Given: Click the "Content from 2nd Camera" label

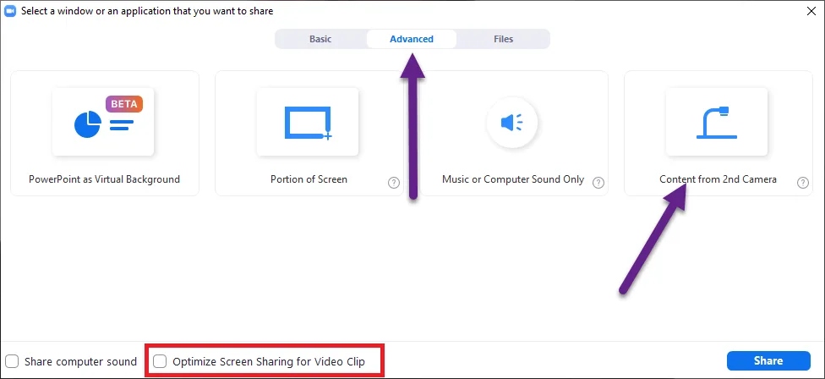Looking at the screenshot, I should click(718, 179).
